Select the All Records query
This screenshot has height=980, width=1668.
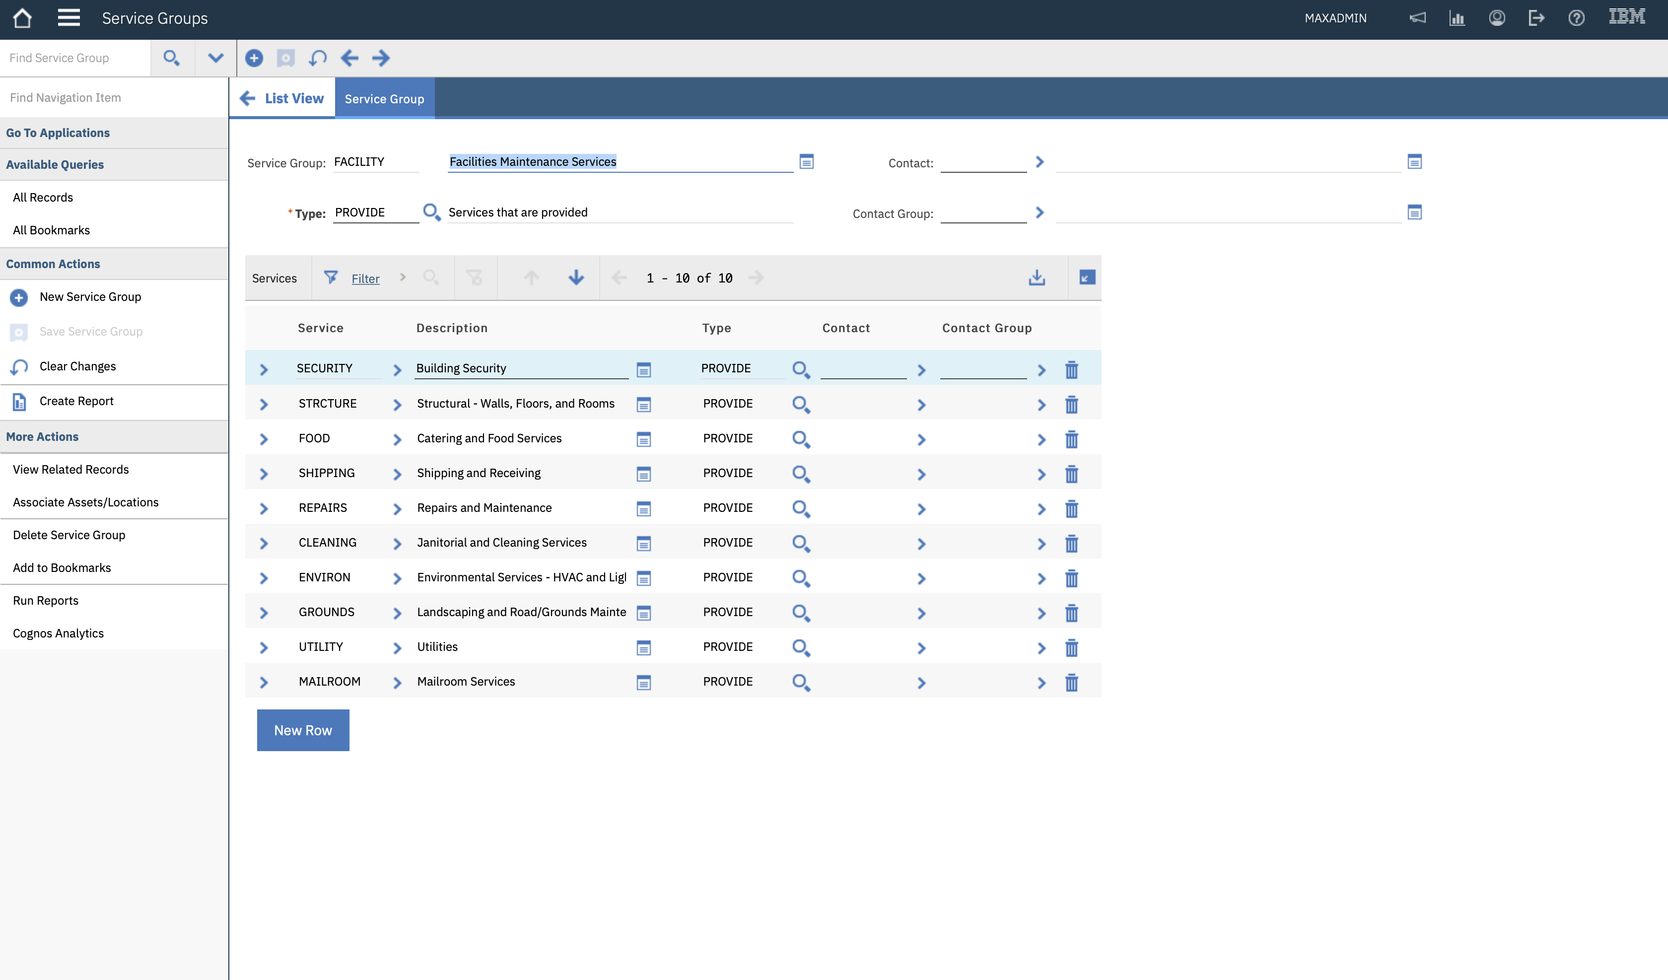[43, 197]
